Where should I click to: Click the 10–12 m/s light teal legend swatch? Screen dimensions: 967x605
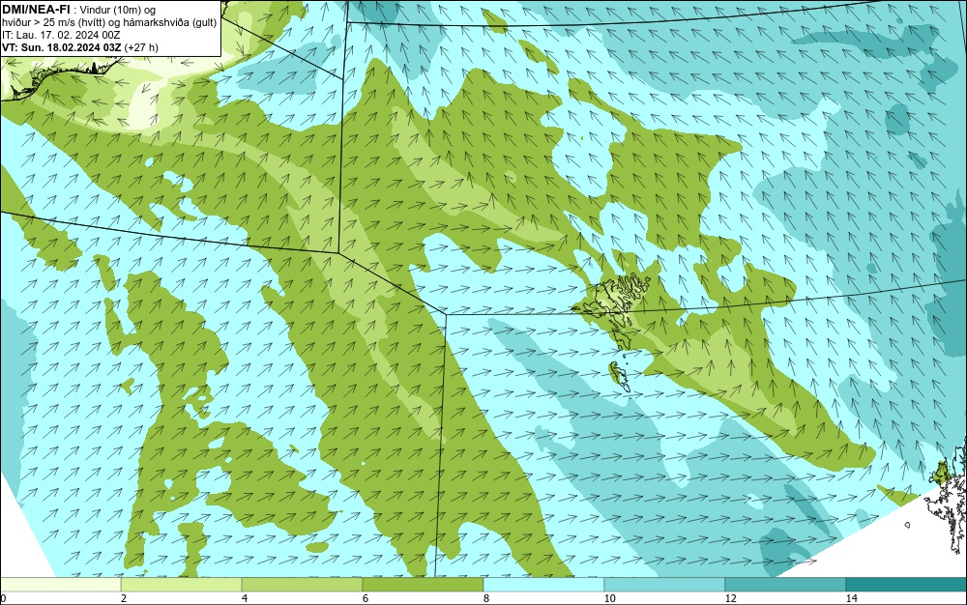(x=665, y=584)
